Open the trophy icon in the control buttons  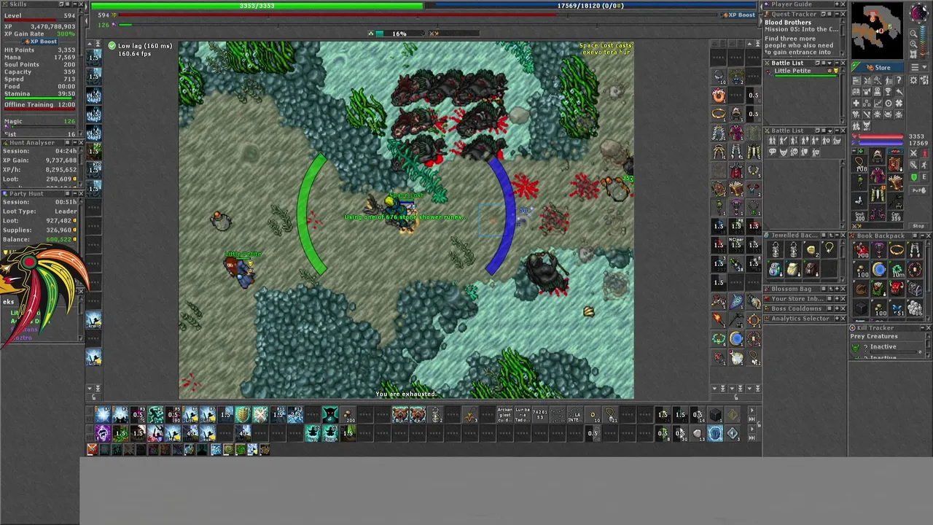click(888, 92)
